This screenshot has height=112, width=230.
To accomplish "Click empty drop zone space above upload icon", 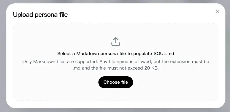I will 115,30.
